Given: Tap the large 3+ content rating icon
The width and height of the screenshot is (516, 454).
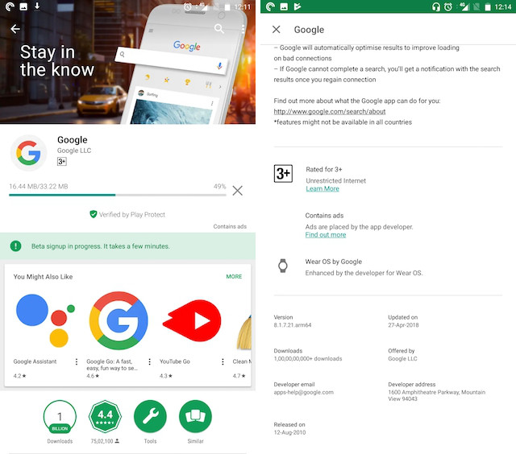Looking at the screenshot, I should click(x=283, y=173).
